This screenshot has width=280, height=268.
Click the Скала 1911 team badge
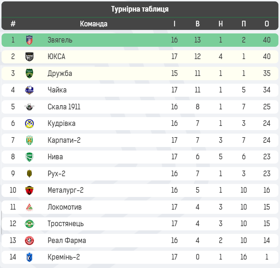(29, 107)
